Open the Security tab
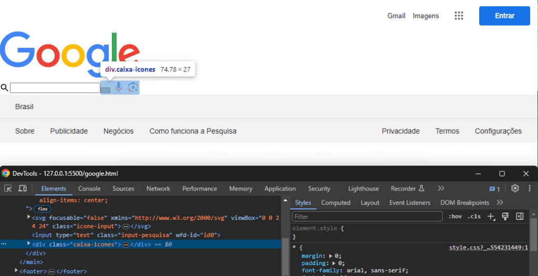 319,188
